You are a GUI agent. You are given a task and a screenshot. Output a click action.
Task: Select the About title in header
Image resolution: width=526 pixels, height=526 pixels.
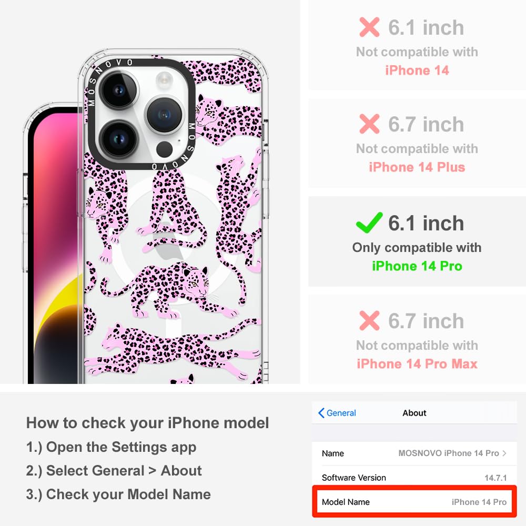(414, 413)
